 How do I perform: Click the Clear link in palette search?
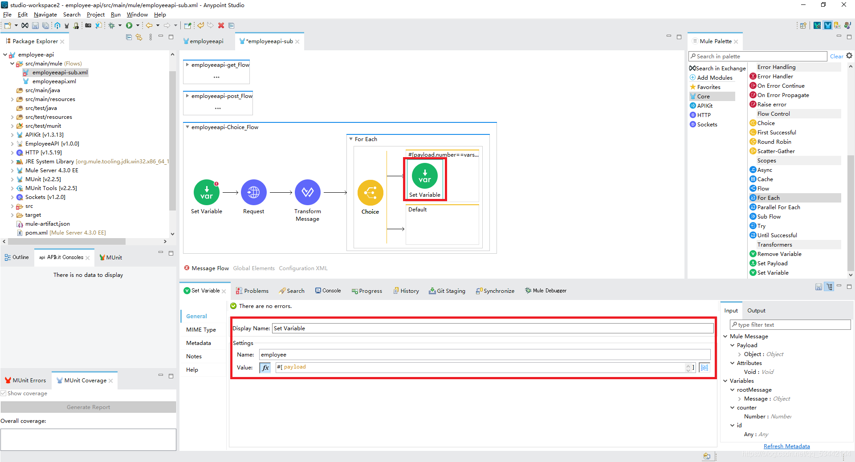coord(836,57)
